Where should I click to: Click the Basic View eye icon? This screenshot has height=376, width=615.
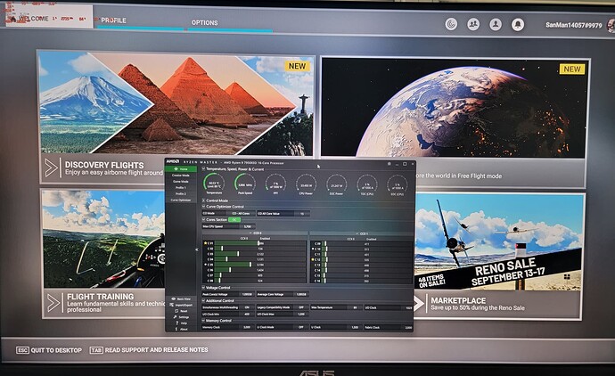click(174, 298)
